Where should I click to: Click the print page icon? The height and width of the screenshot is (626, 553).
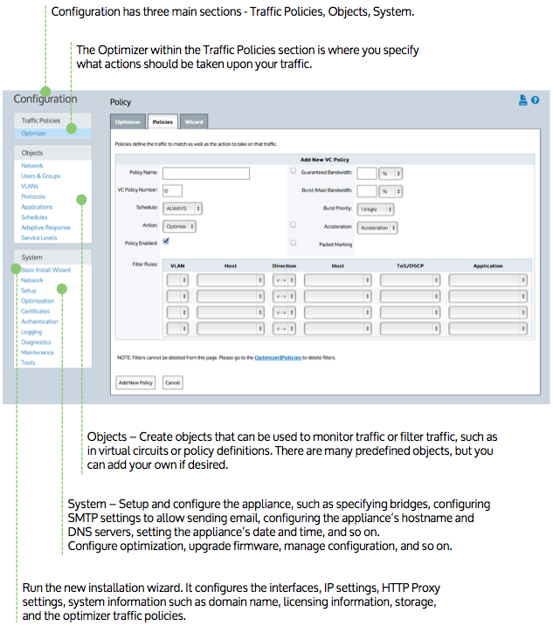tap(522, 100)
